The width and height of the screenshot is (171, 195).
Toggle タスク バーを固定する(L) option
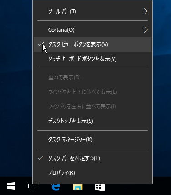(x=92, y=158)
